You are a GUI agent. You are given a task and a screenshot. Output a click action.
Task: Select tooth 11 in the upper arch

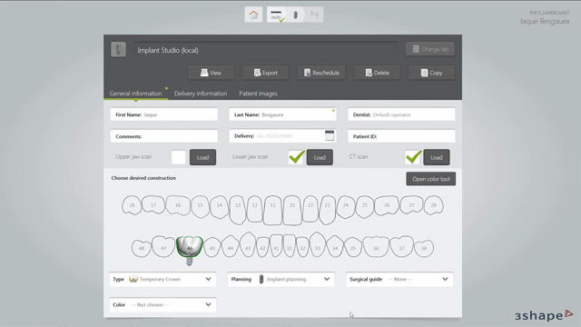tap(272, 210)
